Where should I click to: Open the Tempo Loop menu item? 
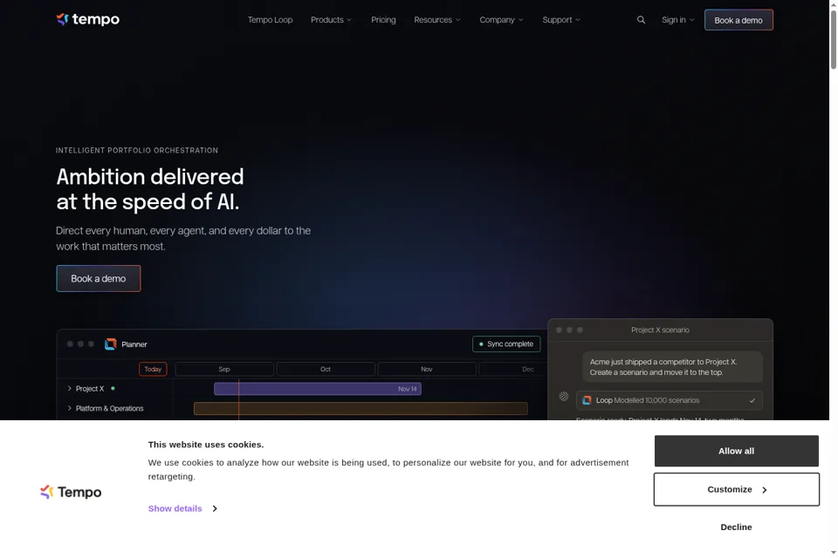pos(270,20)
